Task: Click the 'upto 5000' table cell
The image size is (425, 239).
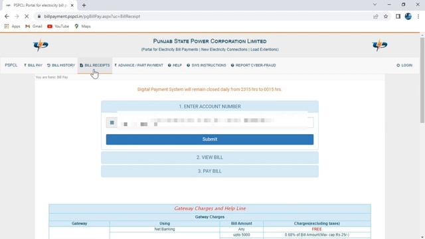Action: tap(241, 234)
